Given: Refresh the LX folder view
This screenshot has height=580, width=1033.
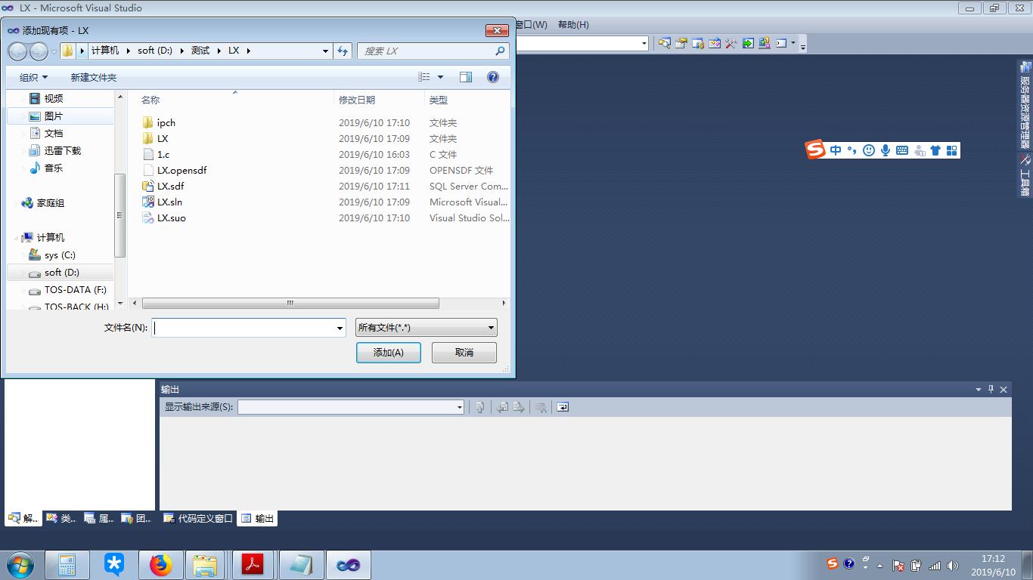Looking at the screenshot, I should [x=343, y=51].
